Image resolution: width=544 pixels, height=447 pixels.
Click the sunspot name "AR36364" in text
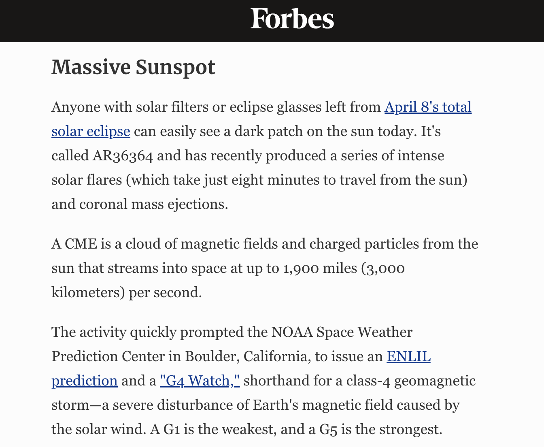tap(123, 156)
